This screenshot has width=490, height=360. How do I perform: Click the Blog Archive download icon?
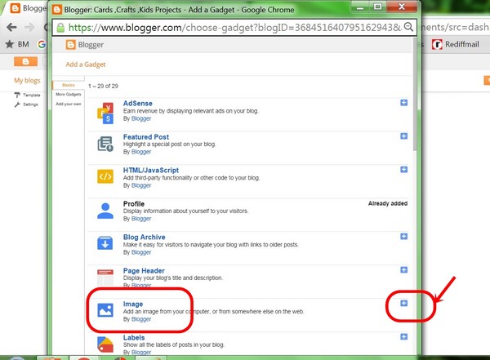pos(105,243)
